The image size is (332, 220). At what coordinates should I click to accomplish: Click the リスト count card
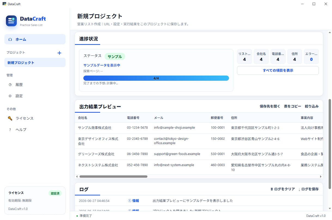point(244,57)
